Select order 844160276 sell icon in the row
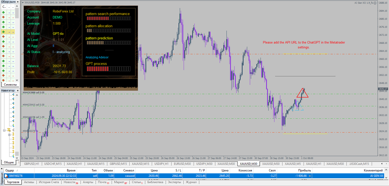Screen dimensions: 389x186 [x=6, y=175]
